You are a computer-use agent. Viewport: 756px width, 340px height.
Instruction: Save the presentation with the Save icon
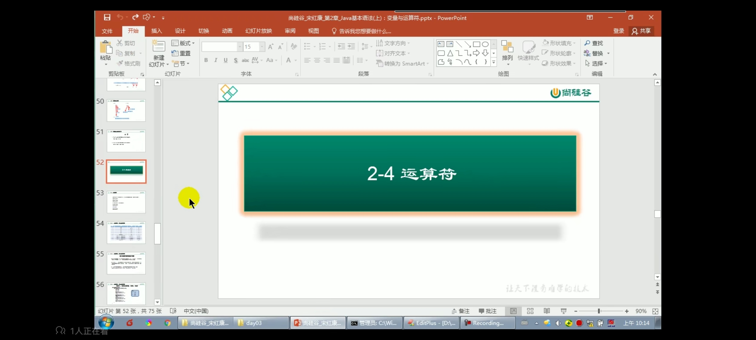pos(107,17)
